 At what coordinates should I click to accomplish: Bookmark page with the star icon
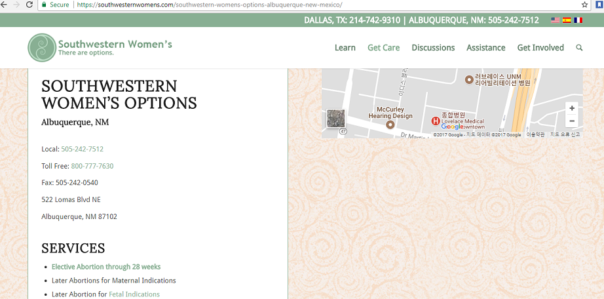click(x=585, y=5)
